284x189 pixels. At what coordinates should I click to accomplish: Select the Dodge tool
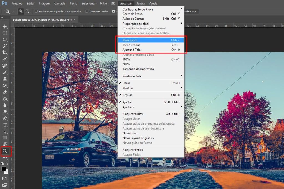tap(5, 112)
